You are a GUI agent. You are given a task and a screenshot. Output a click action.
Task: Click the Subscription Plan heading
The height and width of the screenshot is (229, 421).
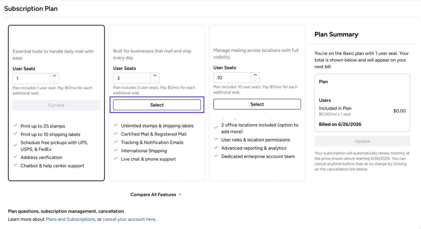coord(31,9)
